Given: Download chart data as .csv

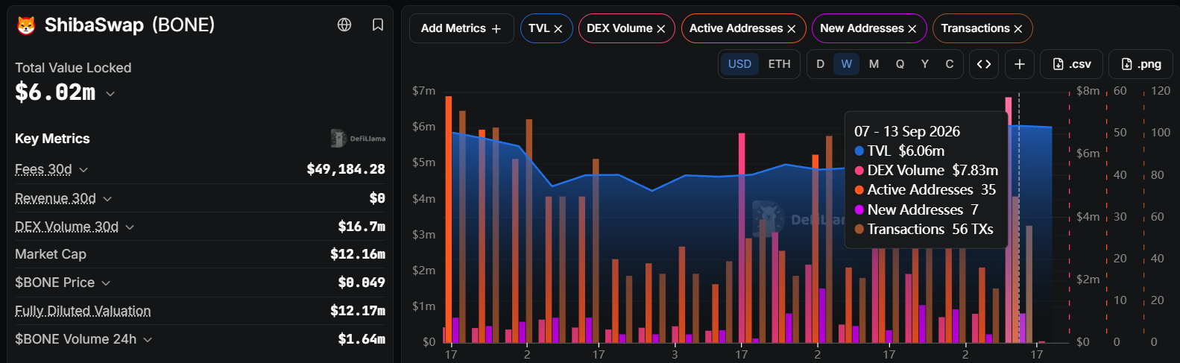Looking at the screenshot, I should click(1071, 64).
